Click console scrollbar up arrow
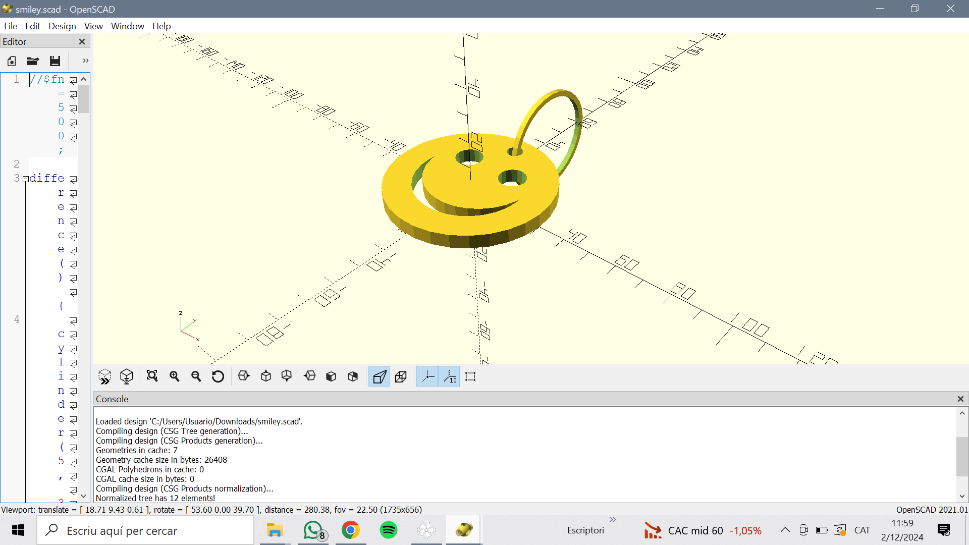Image resolution: width=969 pixels, height=545 pixels. tap(962, 413)
